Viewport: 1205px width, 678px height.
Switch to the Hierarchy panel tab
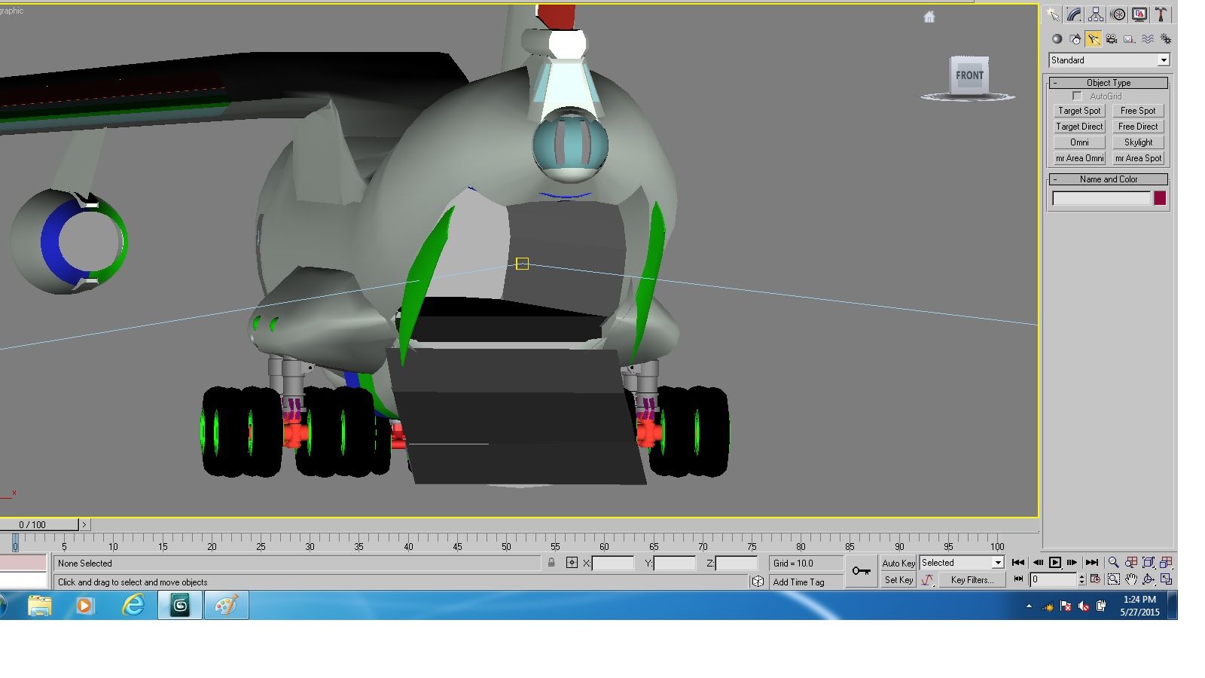point(1096,14)
